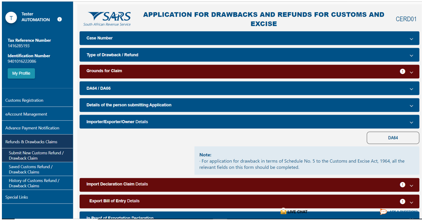Click the "Note:" heading in the info box

point(206,155)
